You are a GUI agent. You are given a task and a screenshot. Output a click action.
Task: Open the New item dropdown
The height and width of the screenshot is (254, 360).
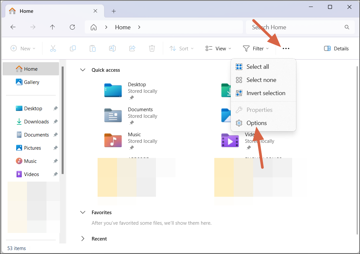coord(23,48)
